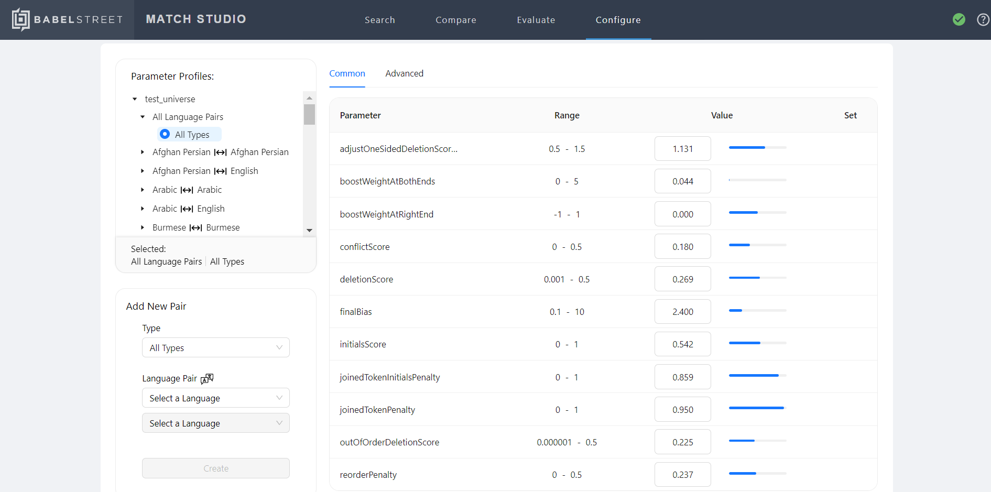Open the help question mark icon
This screenshot has width=991, height=492.
(984, 19)
